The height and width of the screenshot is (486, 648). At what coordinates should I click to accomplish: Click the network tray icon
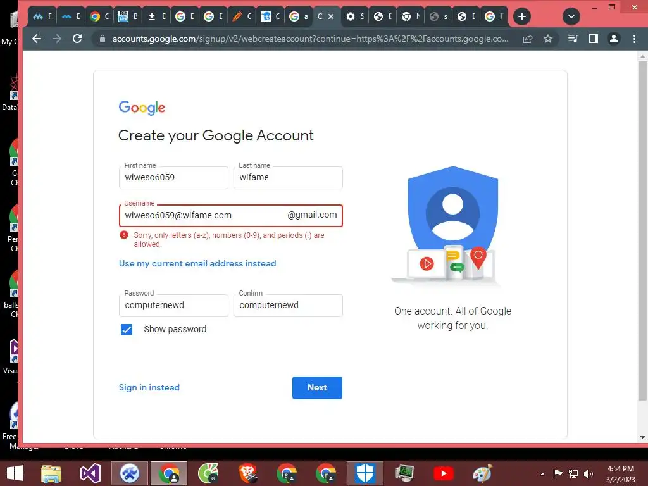(573, 473)
